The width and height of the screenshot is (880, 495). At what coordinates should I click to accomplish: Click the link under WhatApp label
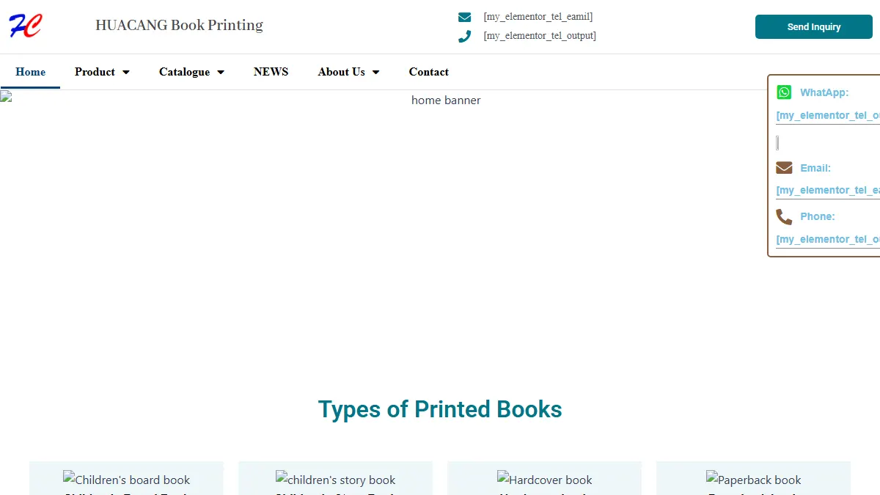coord(828,116)
